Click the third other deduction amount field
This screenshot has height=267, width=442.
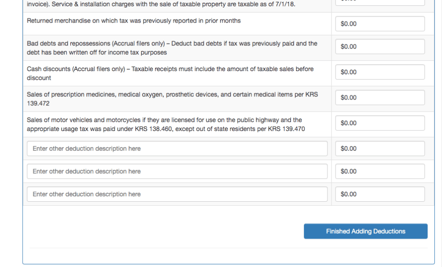click(380, 195)
